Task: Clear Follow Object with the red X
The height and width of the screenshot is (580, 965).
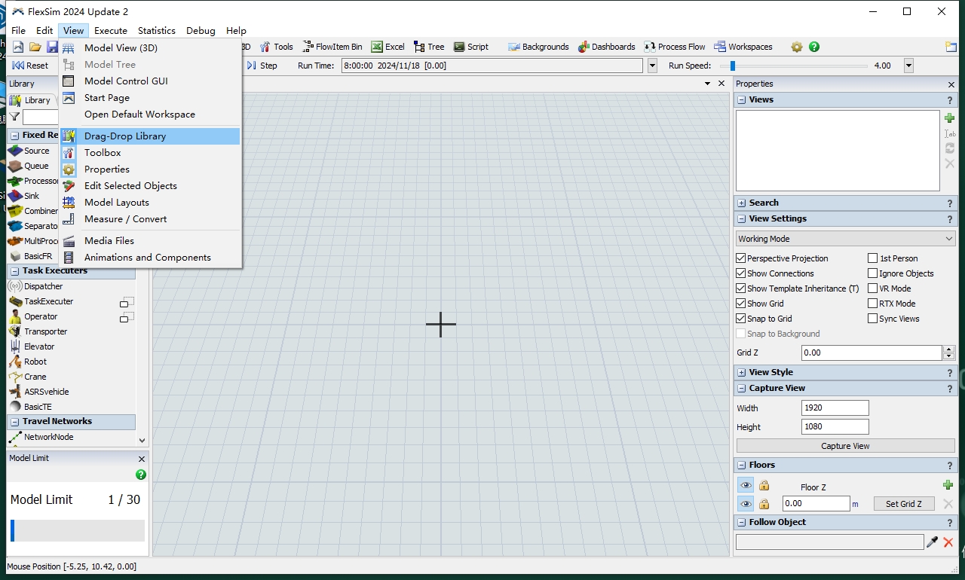Action: pyautogui.click(x=948, y=542)
